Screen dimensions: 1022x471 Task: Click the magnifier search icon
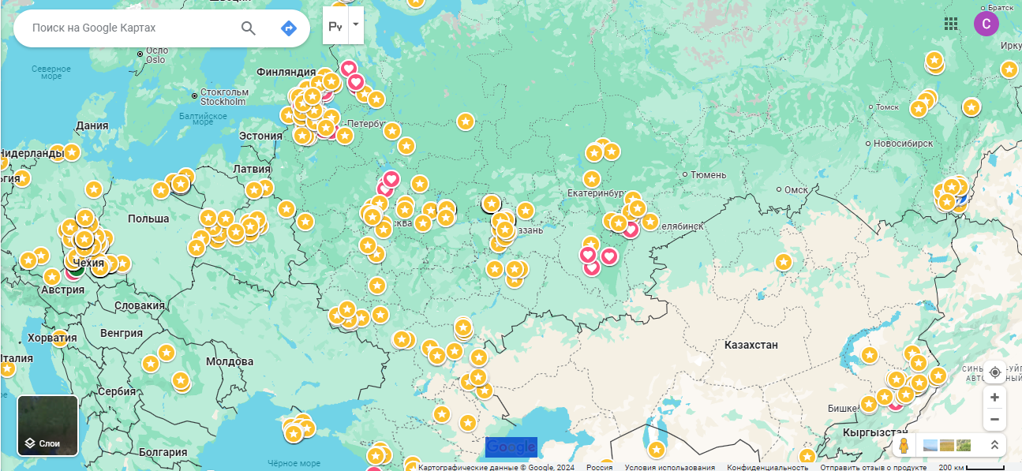(x=249, y=28)
